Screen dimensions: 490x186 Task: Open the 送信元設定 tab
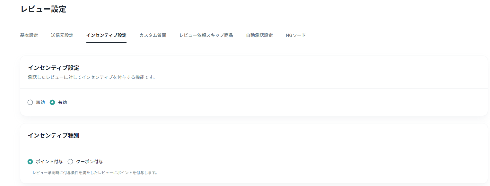[x=62, y=35]
